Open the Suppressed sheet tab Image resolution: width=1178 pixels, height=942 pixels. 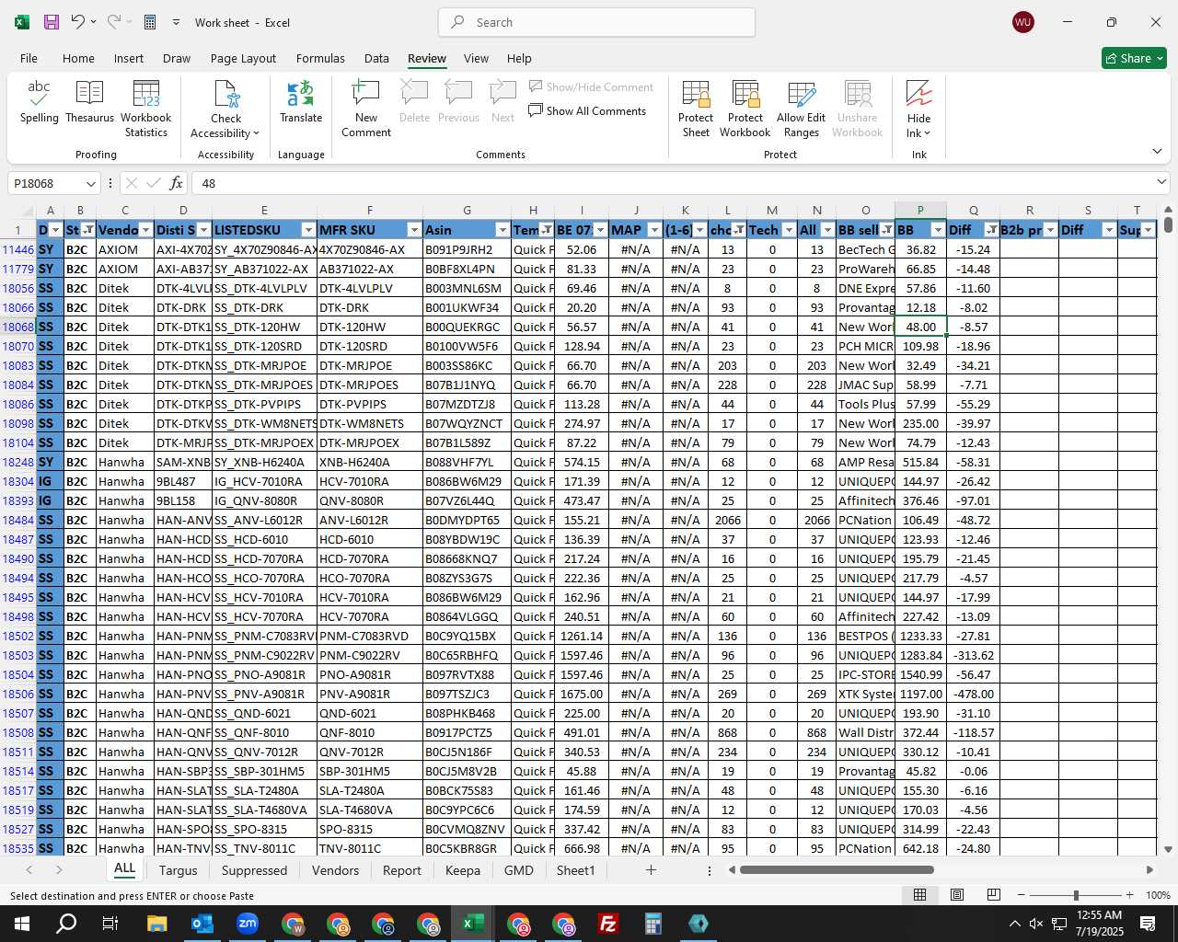254,870
